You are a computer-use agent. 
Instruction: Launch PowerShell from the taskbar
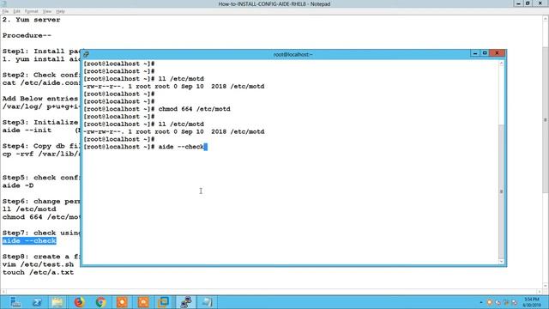tap(37, 302)
